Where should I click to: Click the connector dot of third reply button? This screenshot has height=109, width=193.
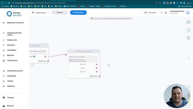[97, 72]
